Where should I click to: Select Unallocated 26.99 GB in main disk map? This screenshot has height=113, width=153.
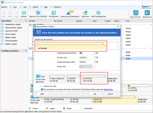click(144, 99)
